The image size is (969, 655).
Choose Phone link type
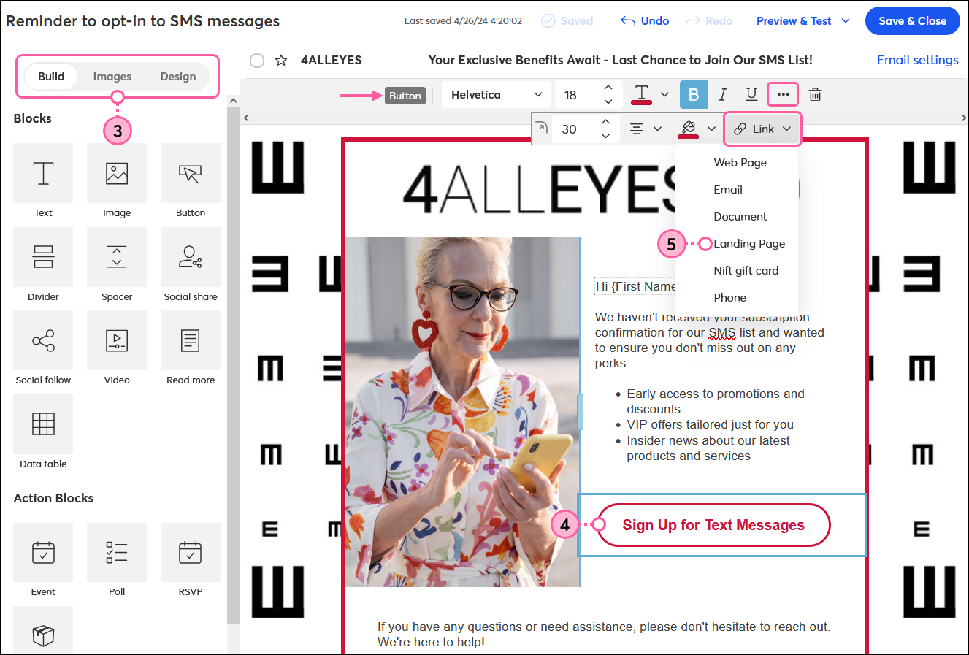pos(729,297)
